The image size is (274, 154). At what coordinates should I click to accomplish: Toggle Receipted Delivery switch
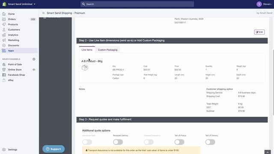click(x=118, y=142)
